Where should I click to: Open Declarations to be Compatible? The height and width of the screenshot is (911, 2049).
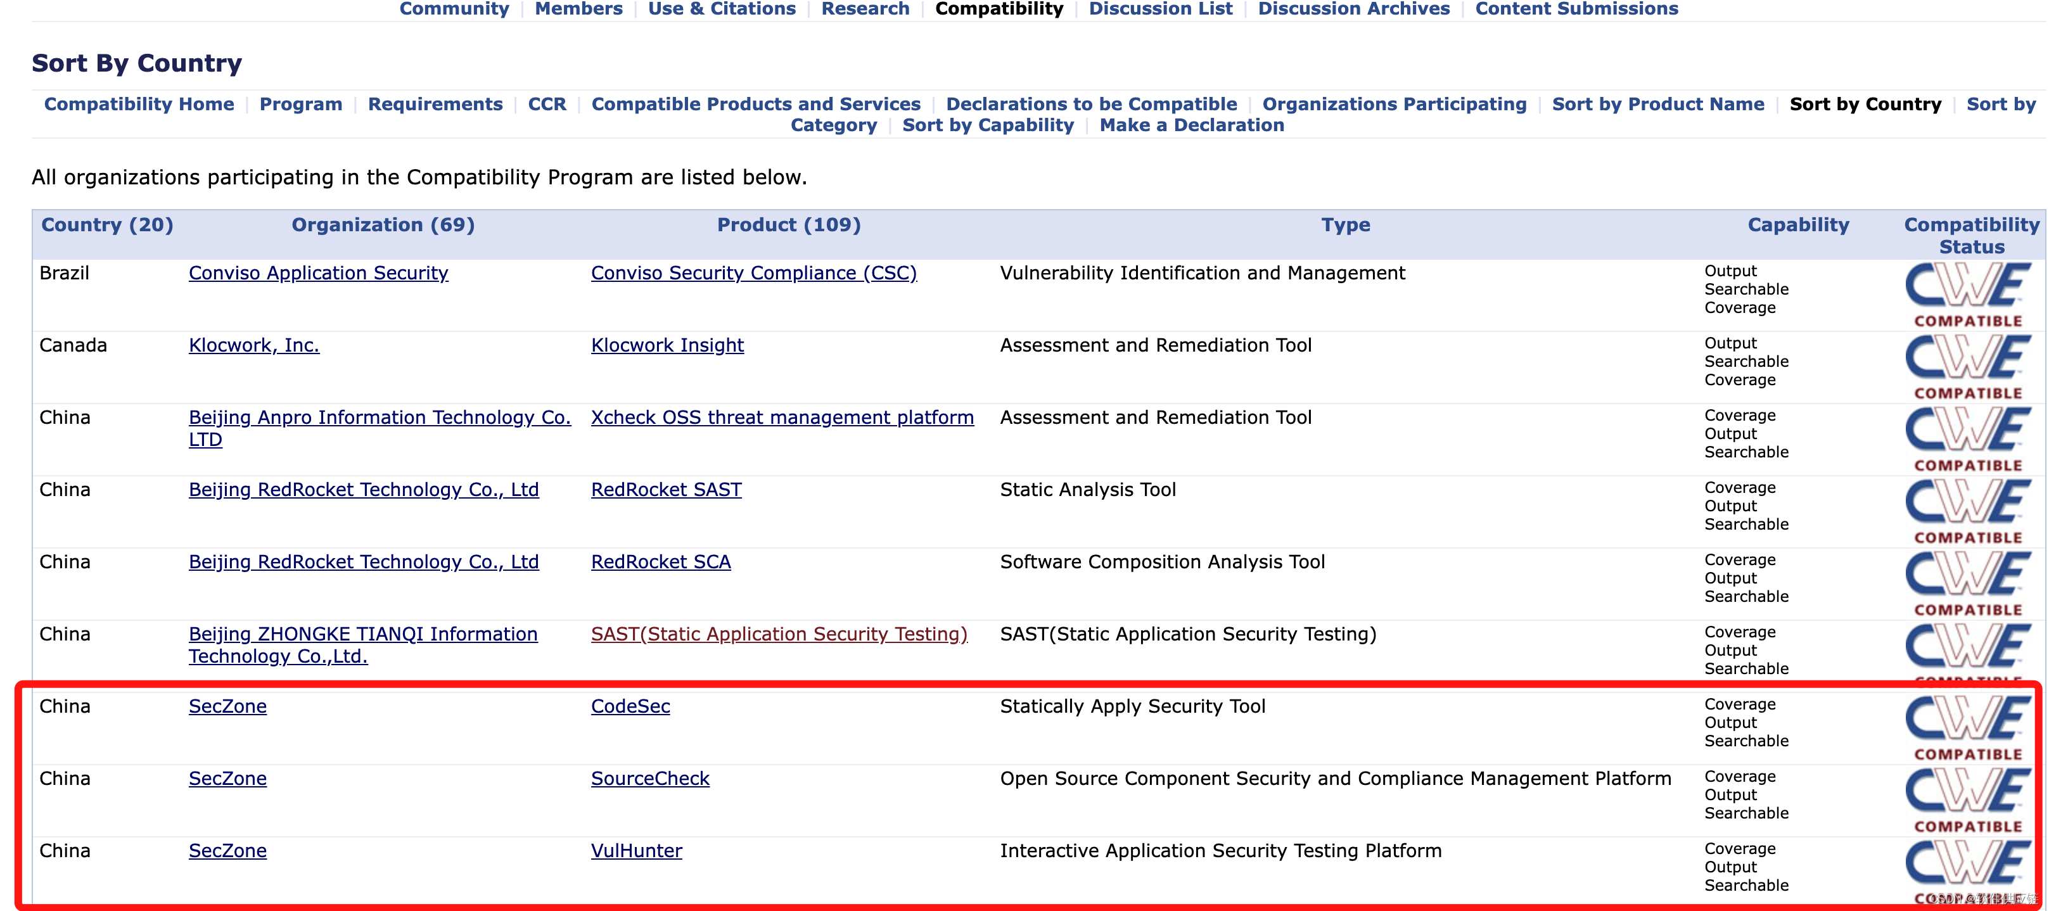coord(1091,105)
